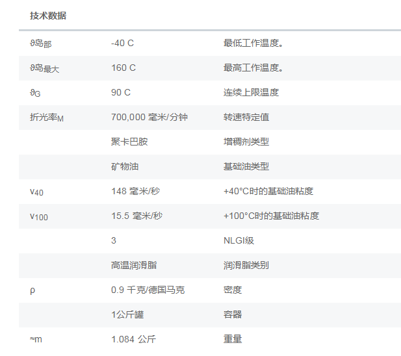Click the 转速特定值 text
The width and height of the screenshot is (401, 356).
click(246, 118)
